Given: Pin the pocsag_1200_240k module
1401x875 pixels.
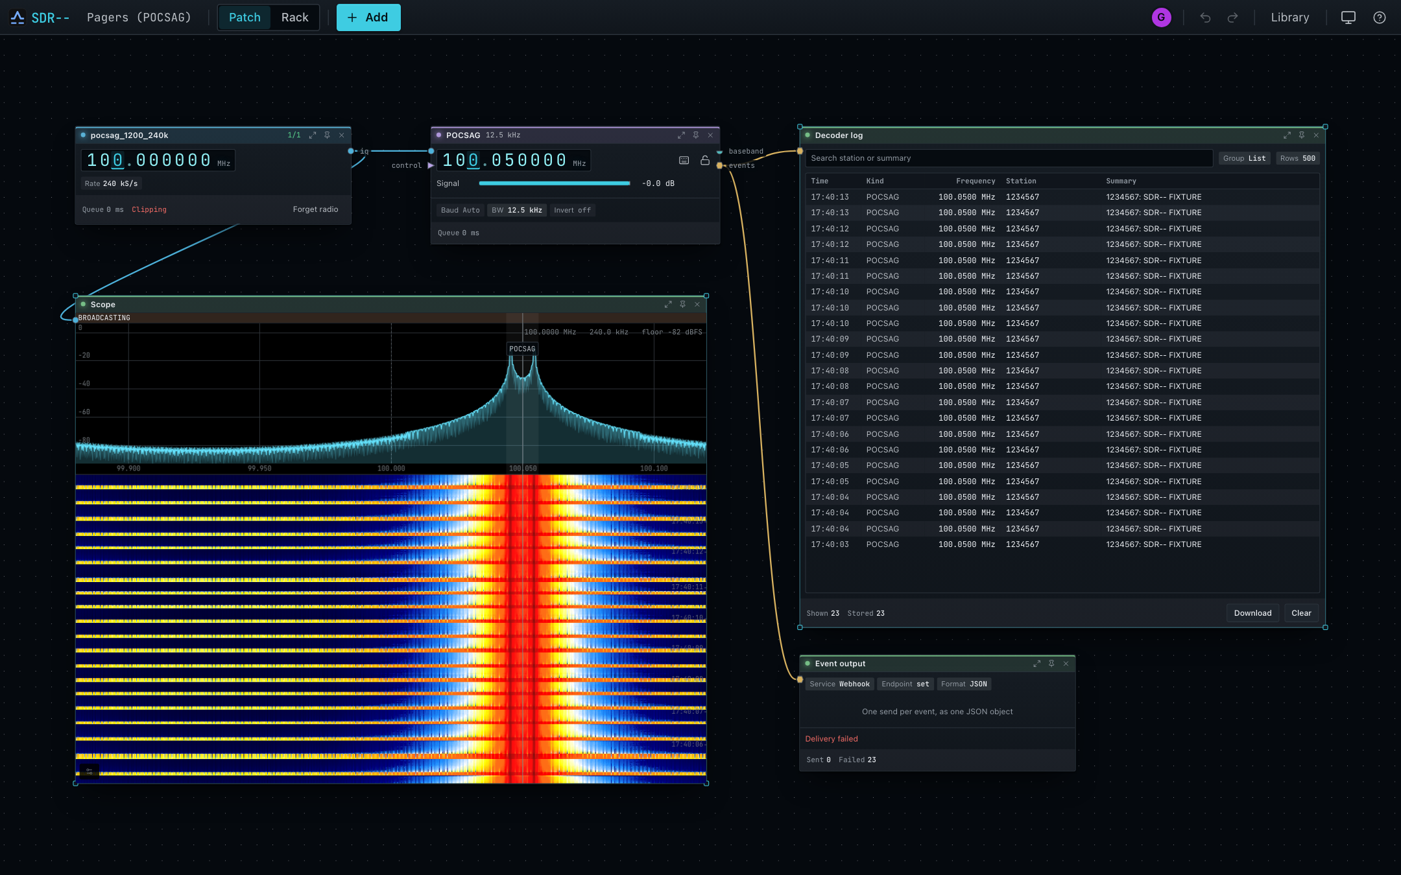Looking at the screenshot, I should tap(327, 135).
